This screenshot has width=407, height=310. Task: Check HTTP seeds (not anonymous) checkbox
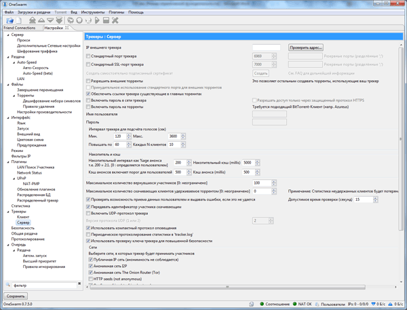pos(91,279)
